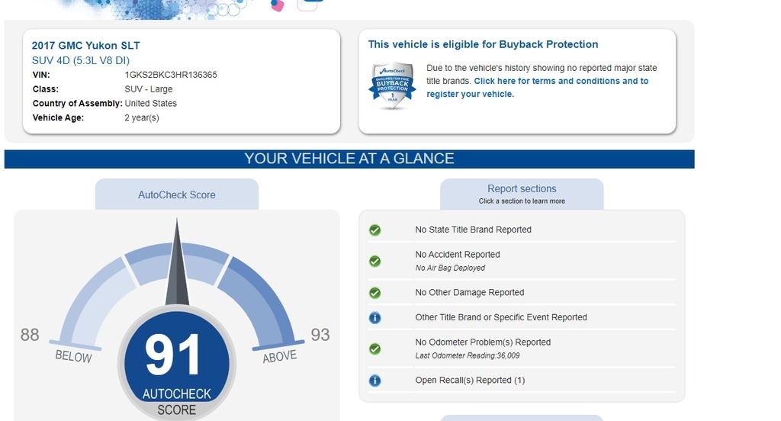This screenshot has width=781, height=421.
Task: Click the 91 AutoCheck score circle
Action: [x=177, y=365]
